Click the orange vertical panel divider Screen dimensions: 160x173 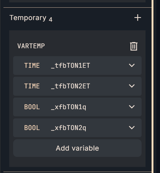(x=152, y=86)
